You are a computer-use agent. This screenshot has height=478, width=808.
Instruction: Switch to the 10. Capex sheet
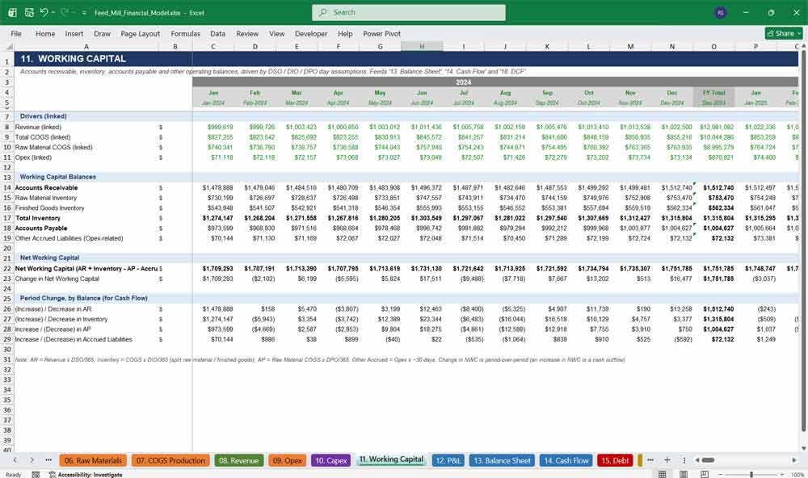coord(330,460)
